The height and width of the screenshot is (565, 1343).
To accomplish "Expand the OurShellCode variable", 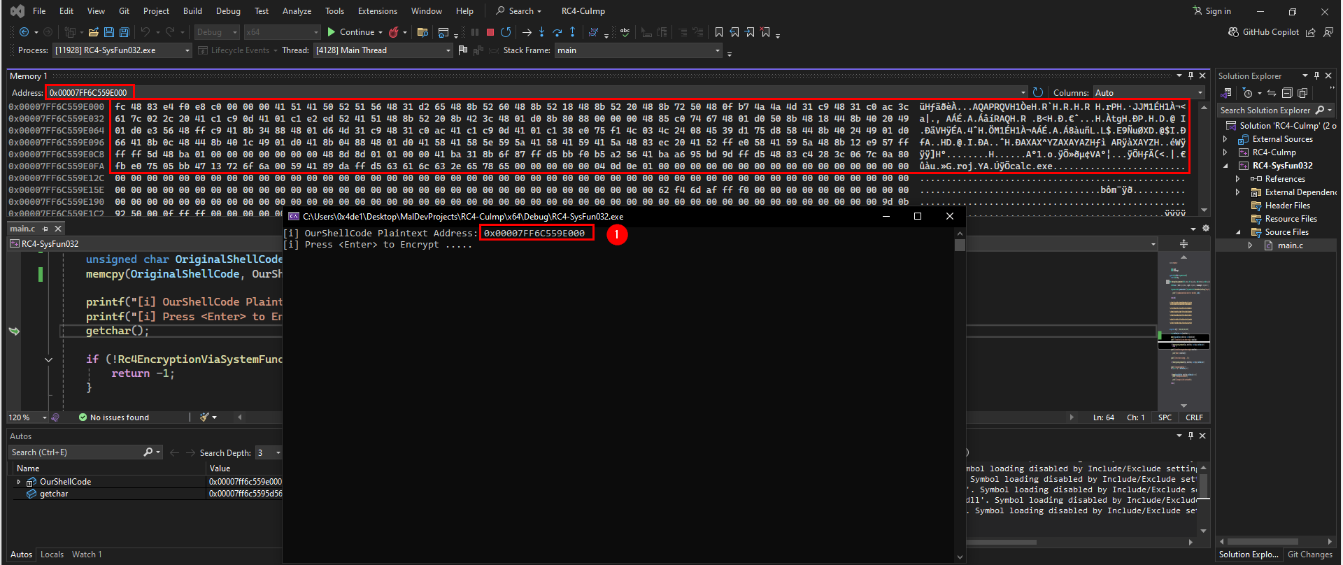I will pyautogui.click(x=19, y=482).
